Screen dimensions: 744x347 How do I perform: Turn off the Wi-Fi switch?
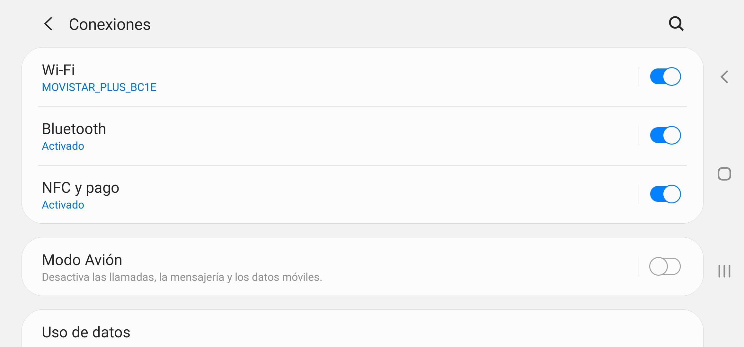[x=665, y=76]
